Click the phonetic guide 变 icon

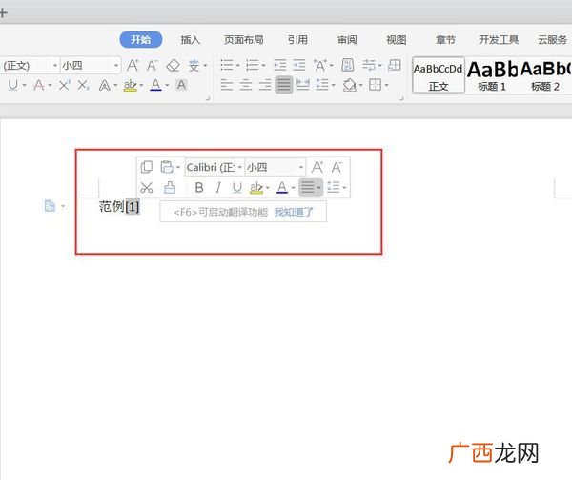point(194,66)
